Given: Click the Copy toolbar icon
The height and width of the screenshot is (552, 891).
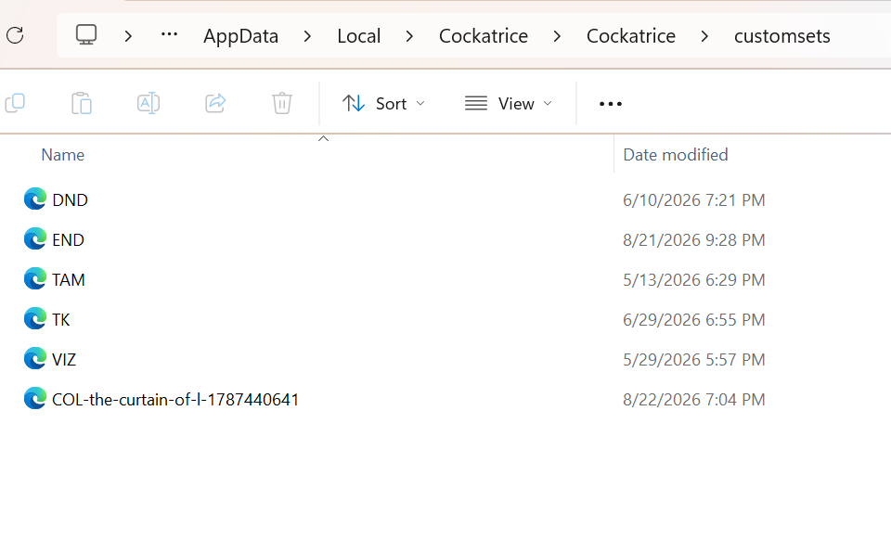Looking at the screenshot, I should tap(15, 103).
